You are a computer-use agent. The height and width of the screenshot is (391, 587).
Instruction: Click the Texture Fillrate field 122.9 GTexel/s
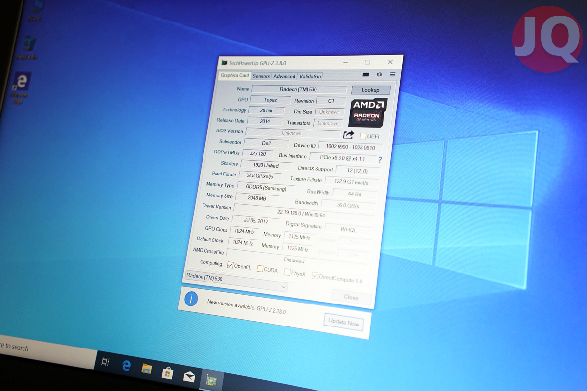(351, 182)
